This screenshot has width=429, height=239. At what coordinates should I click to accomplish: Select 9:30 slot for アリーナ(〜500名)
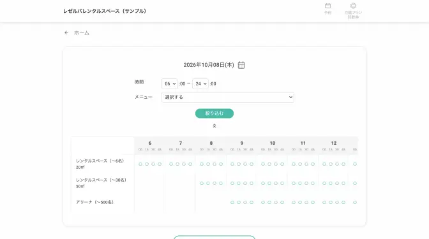245,203
